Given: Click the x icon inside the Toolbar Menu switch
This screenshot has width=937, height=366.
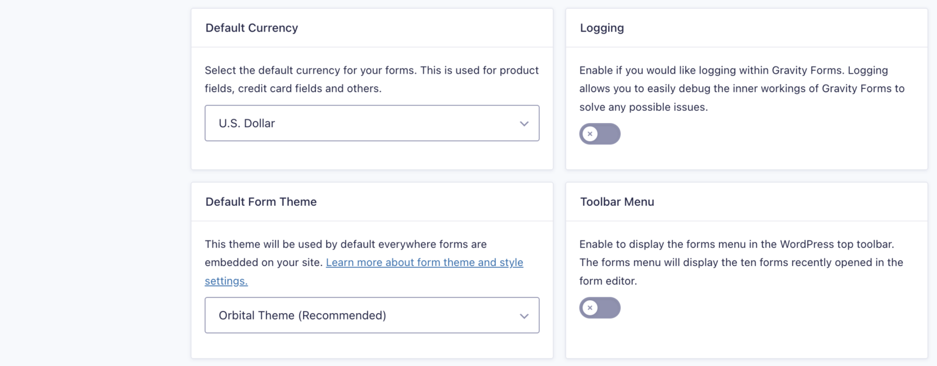Looking at the screenshot, I should click(x=591, y=308).
